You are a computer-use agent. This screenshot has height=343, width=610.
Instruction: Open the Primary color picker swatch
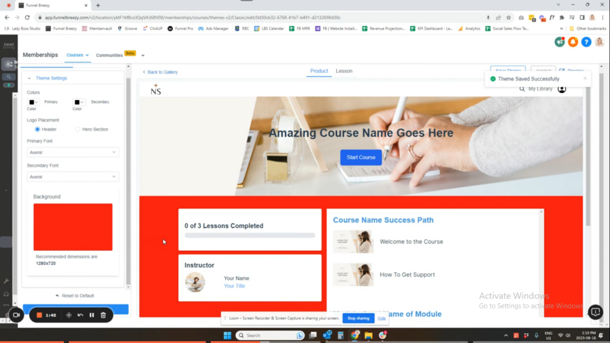tap(33, 102)
